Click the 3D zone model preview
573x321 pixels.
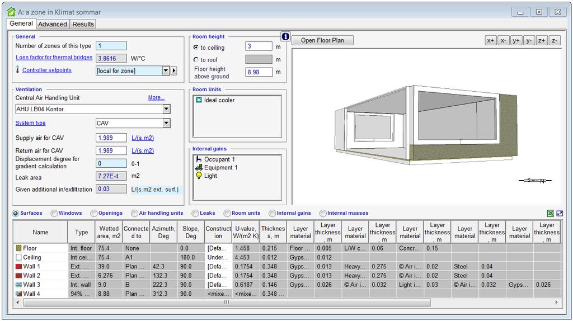coord(426,126)
